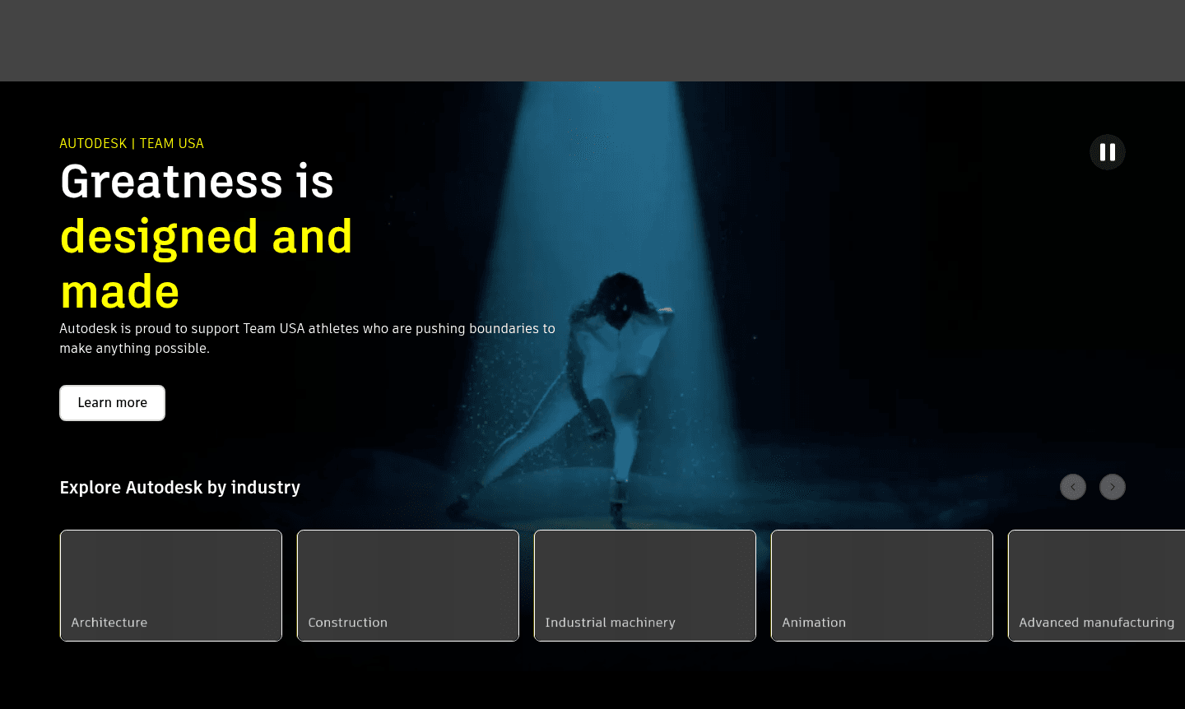
Task: Click the gray banner at page top
Action: point(592,40)
